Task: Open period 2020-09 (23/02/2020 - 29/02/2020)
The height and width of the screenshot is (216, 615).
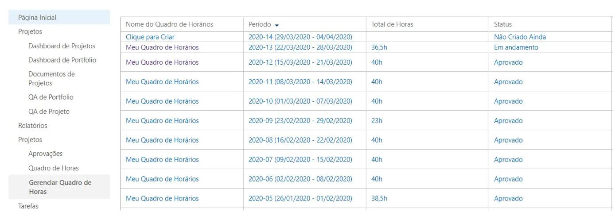Action: (300, 121)
